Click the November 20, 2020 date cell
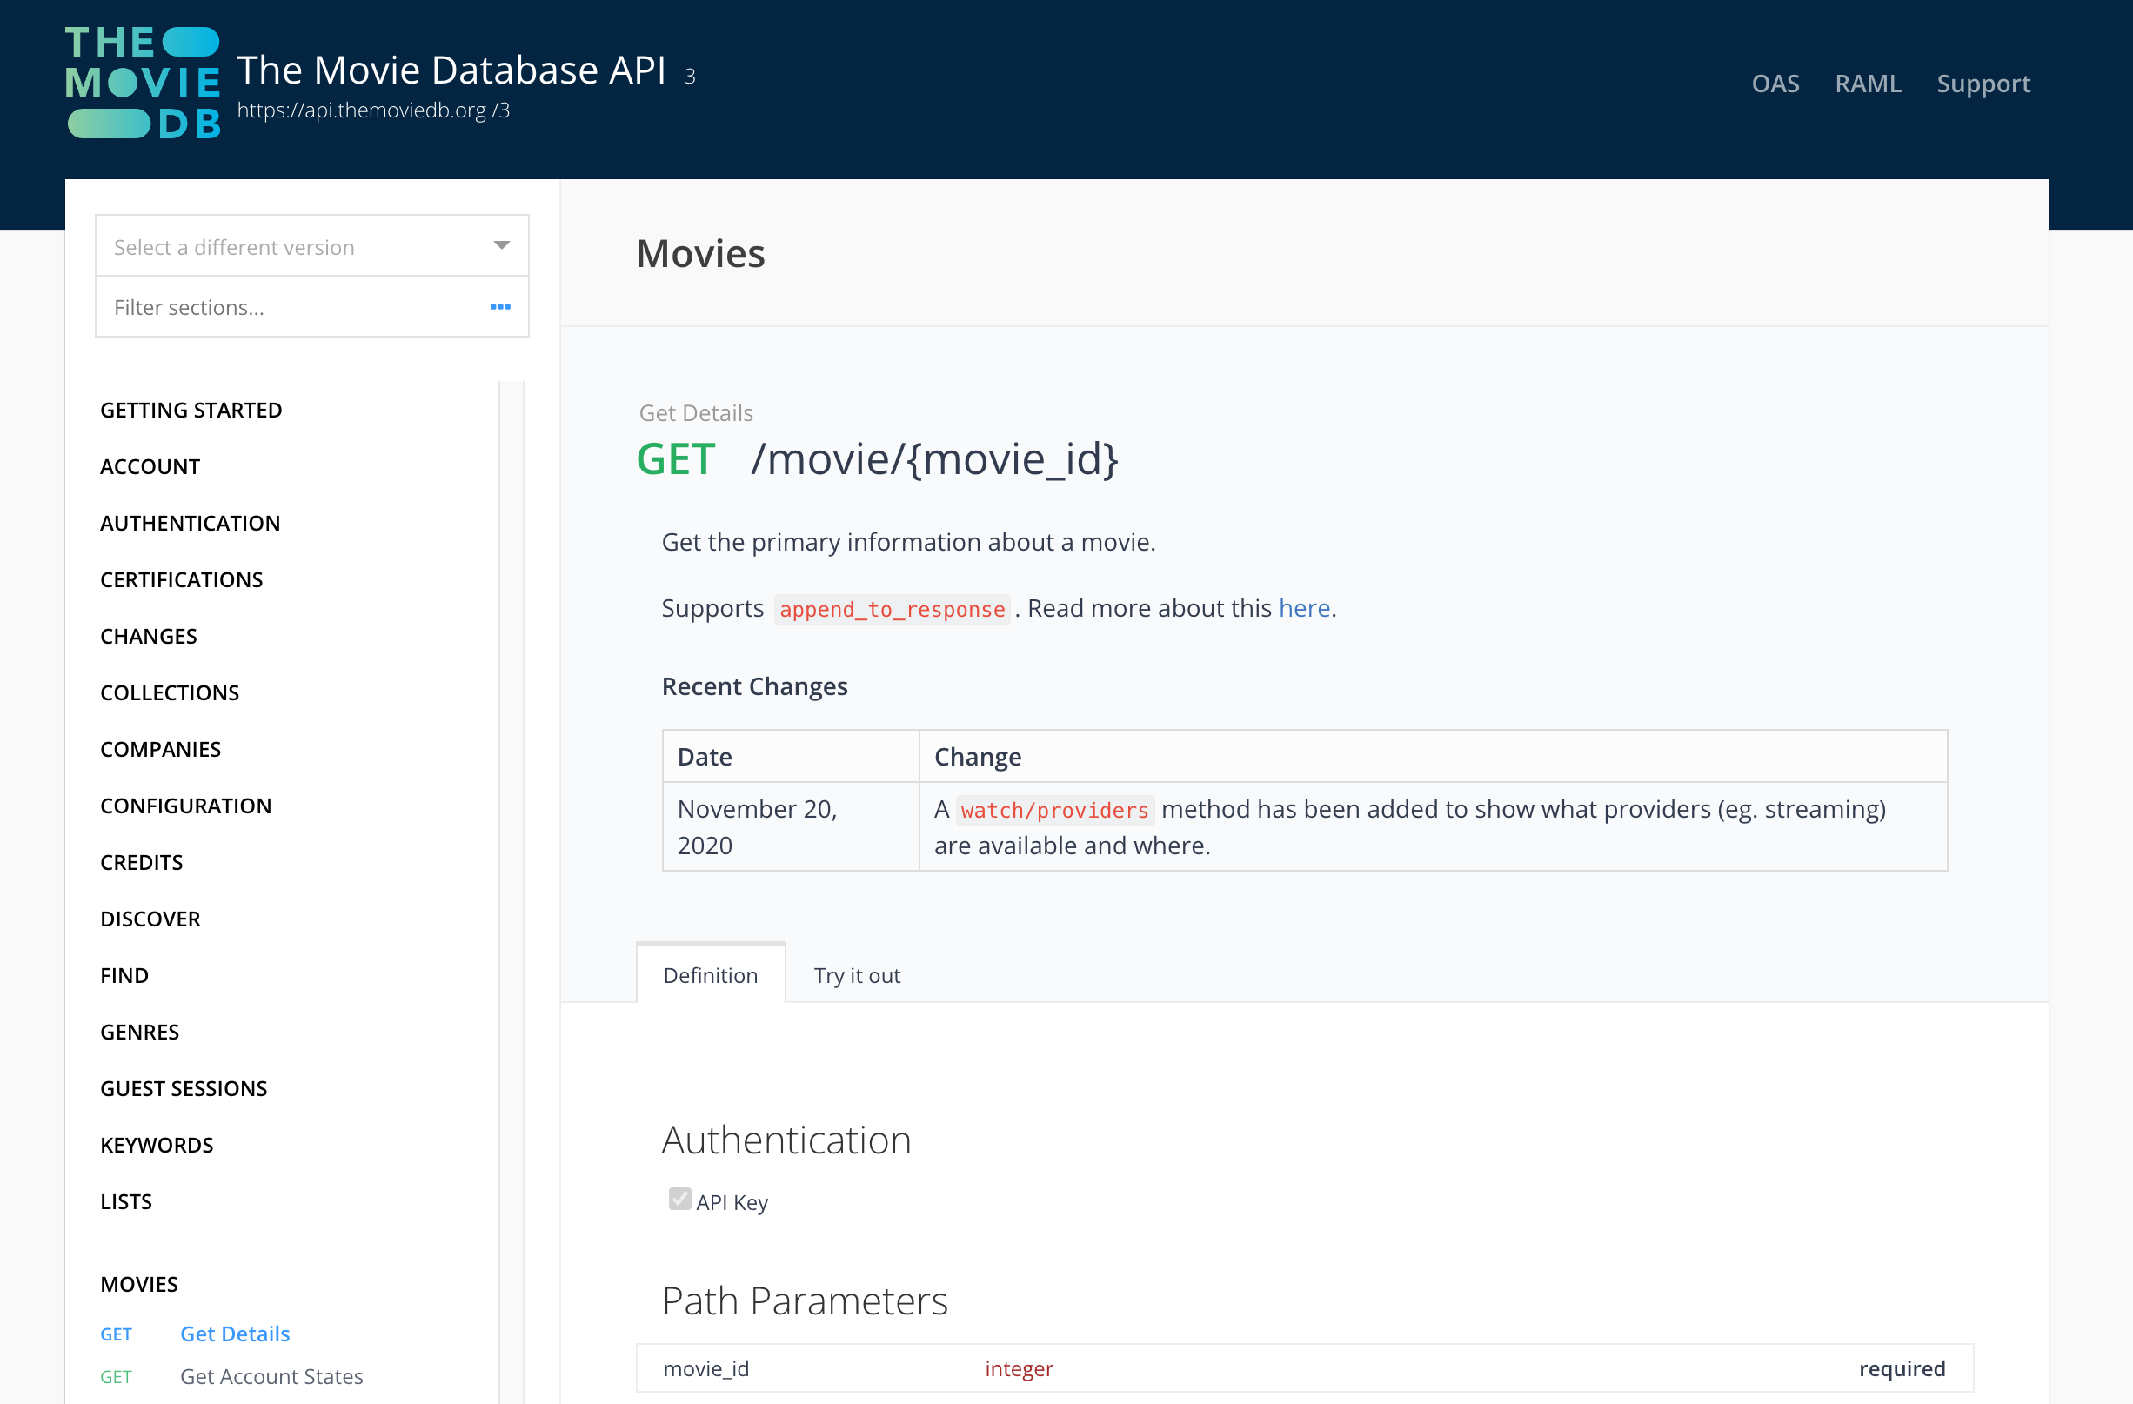 click(791, 826)
